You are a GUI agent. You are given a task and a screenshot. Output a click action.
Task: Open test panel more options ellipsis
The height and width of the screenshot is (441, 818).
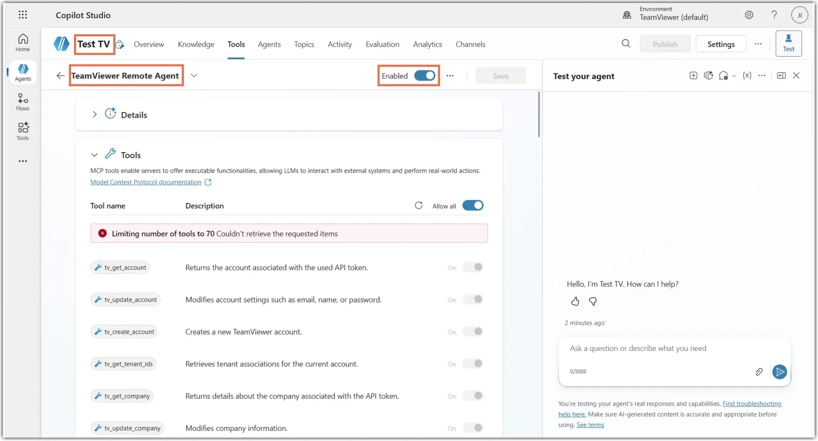762,76
